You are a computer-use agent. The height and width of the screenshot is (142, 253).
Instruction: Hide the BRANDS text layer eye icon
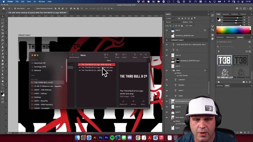[x=167, y=85]
